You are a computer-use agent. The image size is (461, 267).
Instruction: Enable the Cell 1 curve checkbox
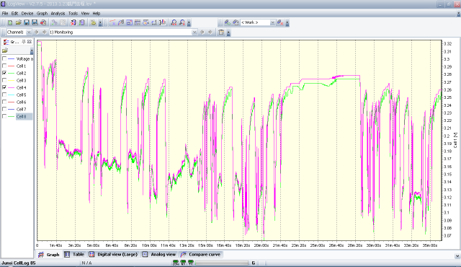pyautogui.click(x=4, y=66)
